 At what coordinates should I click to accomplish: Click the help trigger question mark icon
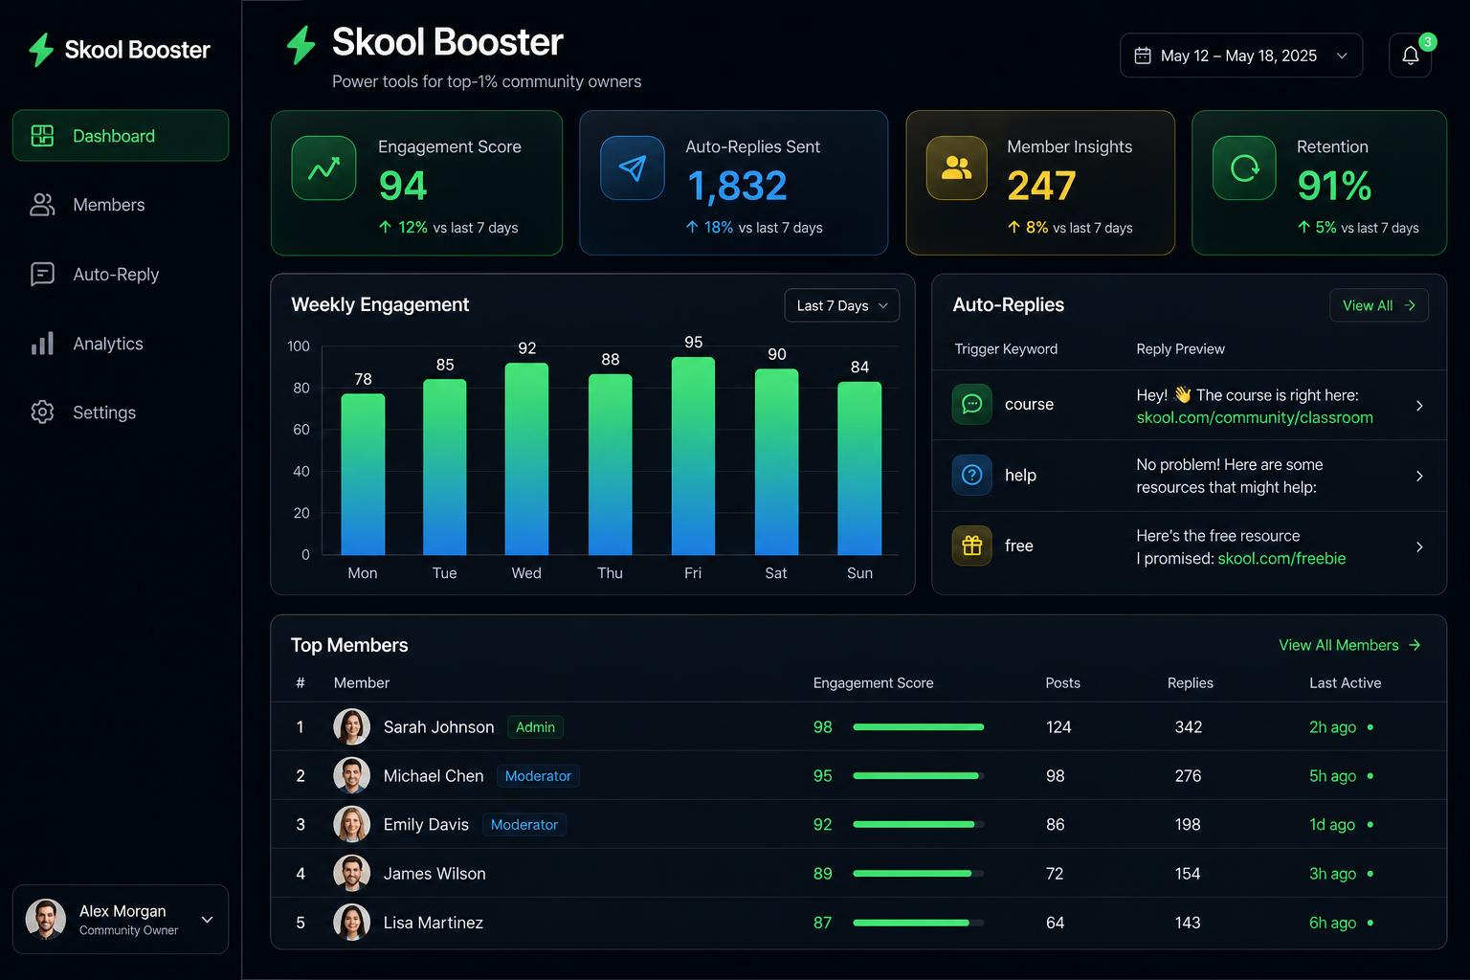click(x=971, y=475)
